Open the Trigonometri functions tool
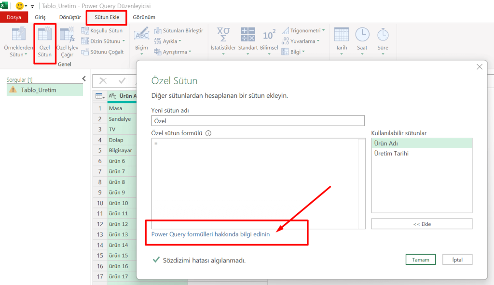 (303, 30)
